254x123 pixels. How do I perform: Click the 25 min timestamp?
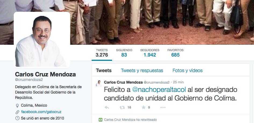(x=178, y=82)
